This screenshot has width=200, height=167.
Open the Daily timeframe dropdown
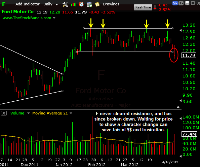pyautogui.click(x=51, y=4)
